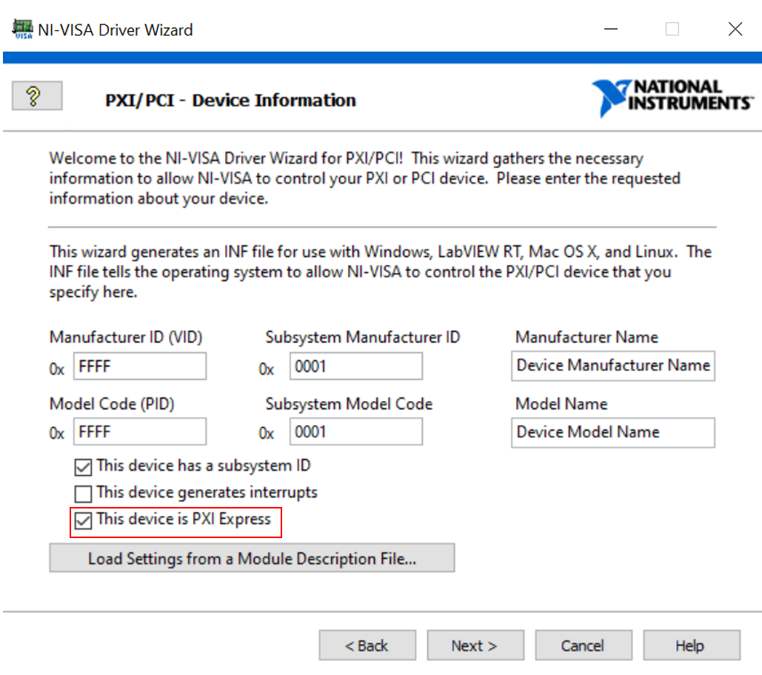The image size is (762, 675).
Task: Go to previous page with Back button
Action: point(367,645)
